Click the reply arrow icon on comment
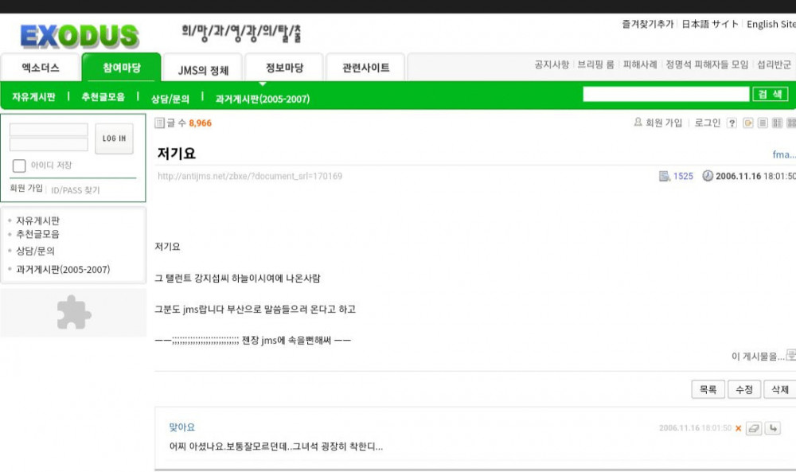Screen dimensions: 796x472 point(773,428)
